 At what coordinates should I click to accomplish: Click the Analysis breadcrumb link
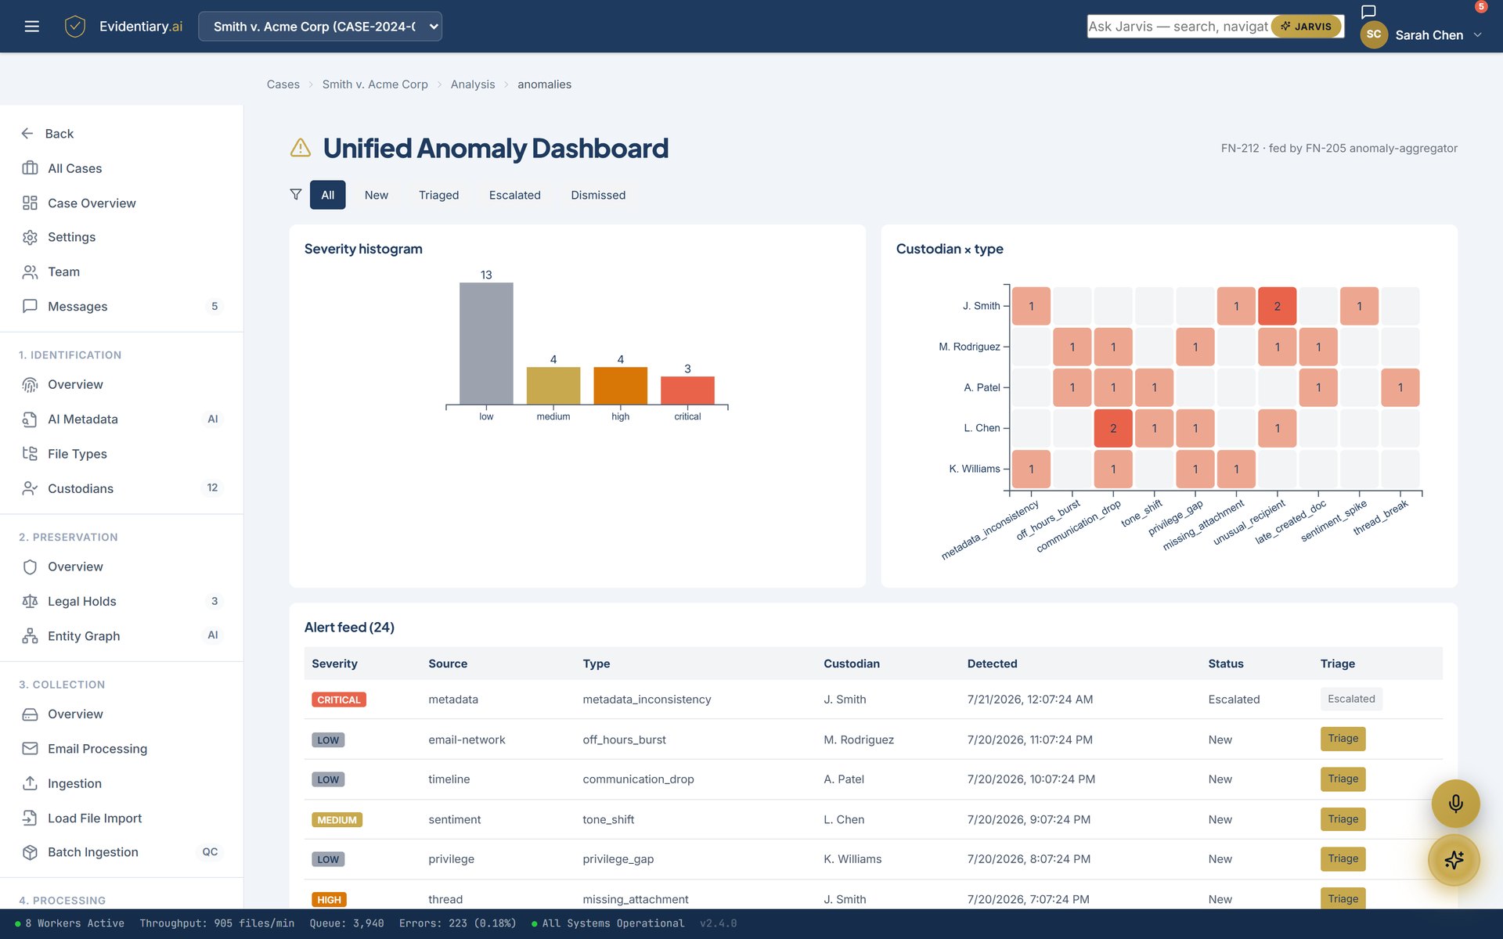(x=473, y=85)
